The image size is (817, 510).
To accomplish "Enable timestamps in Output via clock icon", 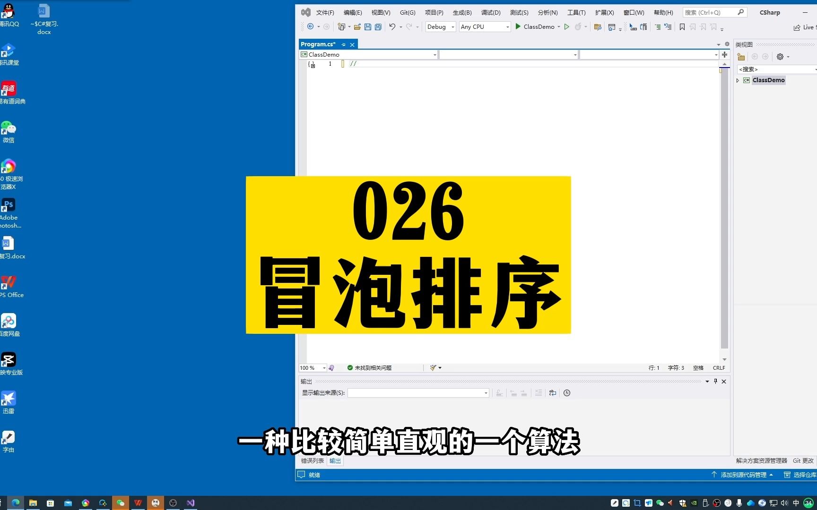I will (x=566, y=393).
